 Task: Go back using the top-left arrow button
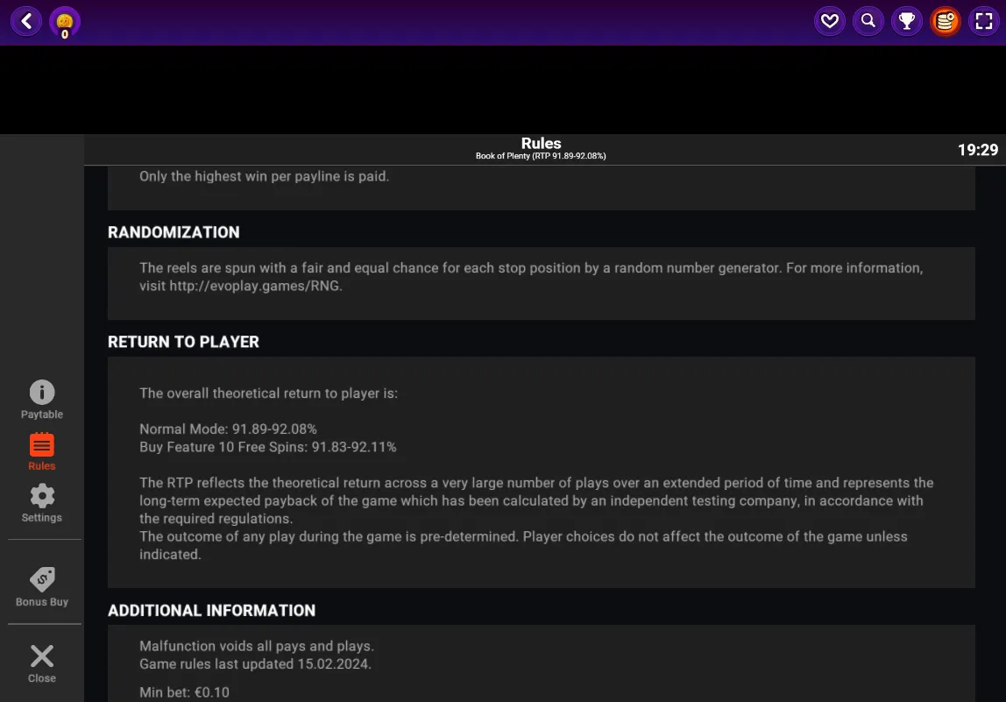pyautogui.click(x=26, y=21)
